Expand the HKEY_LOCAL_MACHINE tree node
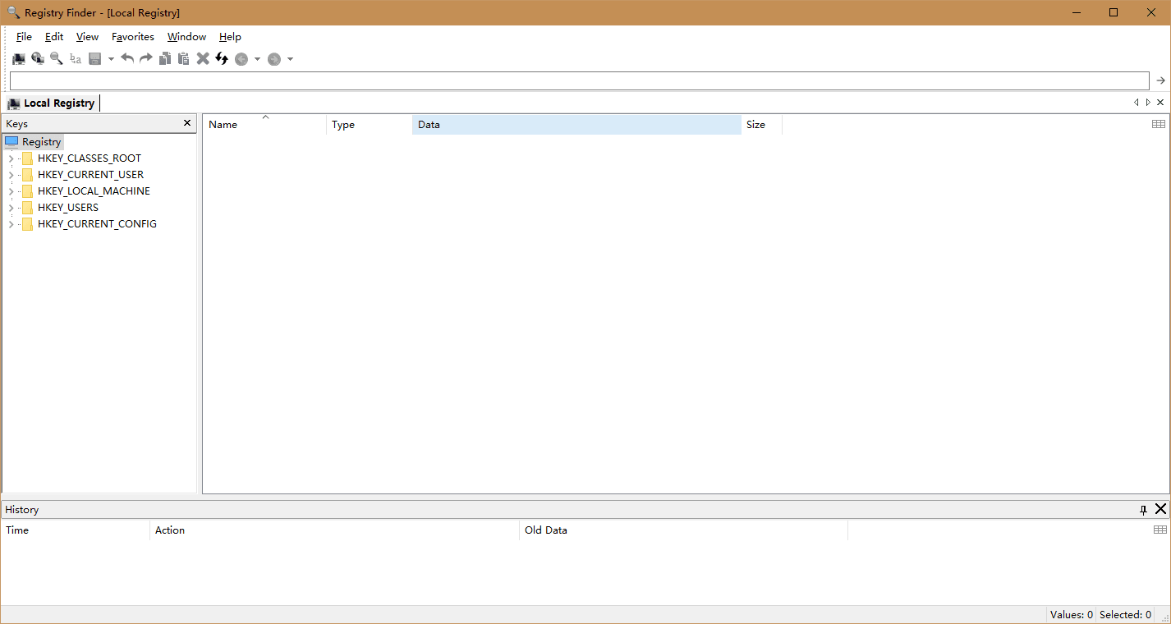This screenshot has height=624, width=1171. [11, 190]
